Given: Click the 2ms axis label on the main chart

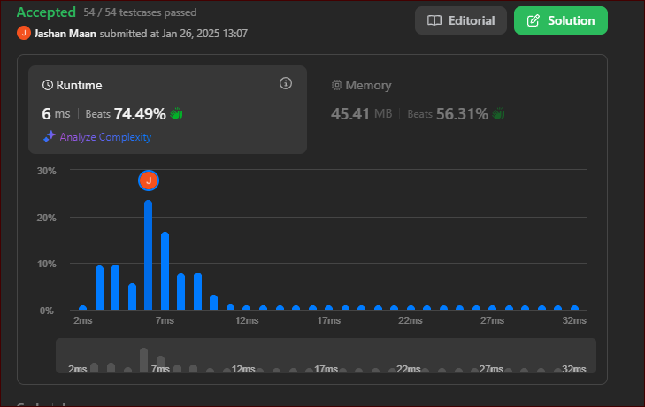Looking at the screenshot, I should coord(82,320).
